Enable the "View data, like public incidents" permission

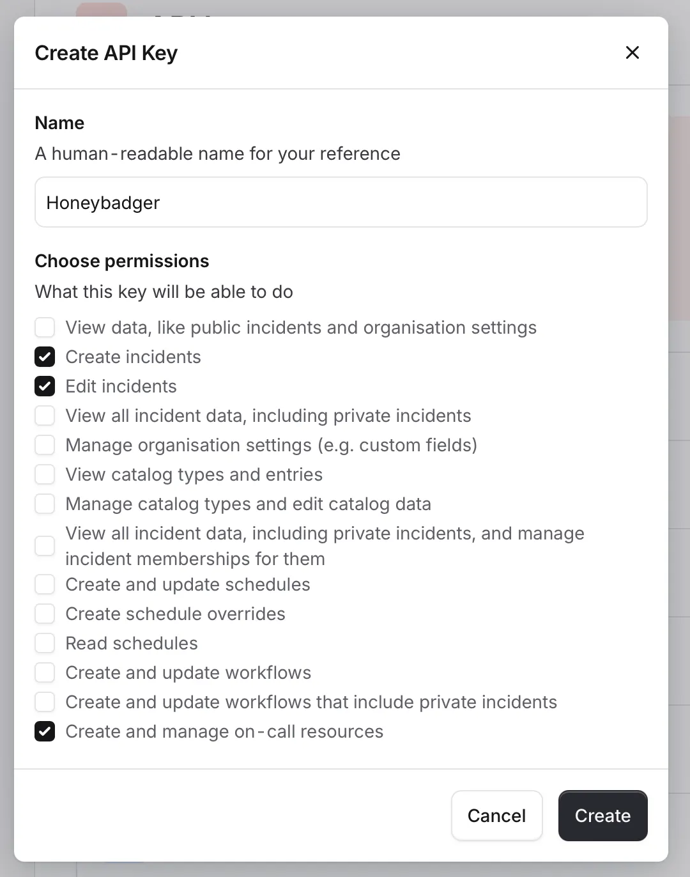(45, 327)
